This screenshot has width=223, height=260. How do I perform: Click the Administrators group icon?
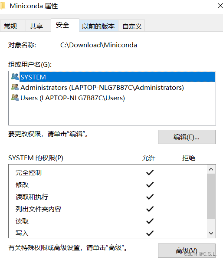click(15, 87)
